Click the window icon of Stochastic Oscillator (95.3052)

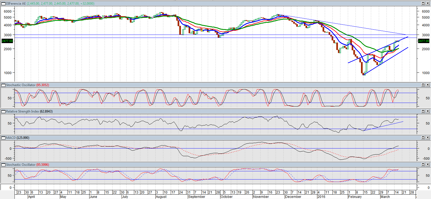[x=4, y=85]
